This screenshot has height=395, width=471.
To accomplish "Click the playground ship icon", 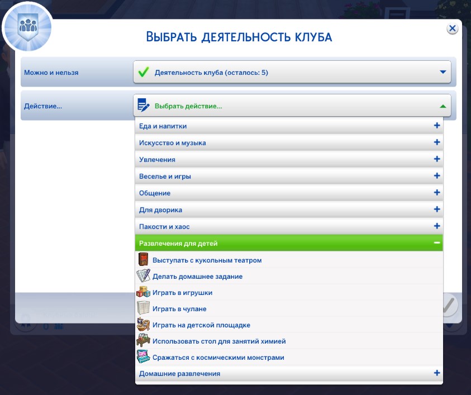I will 144,325.
